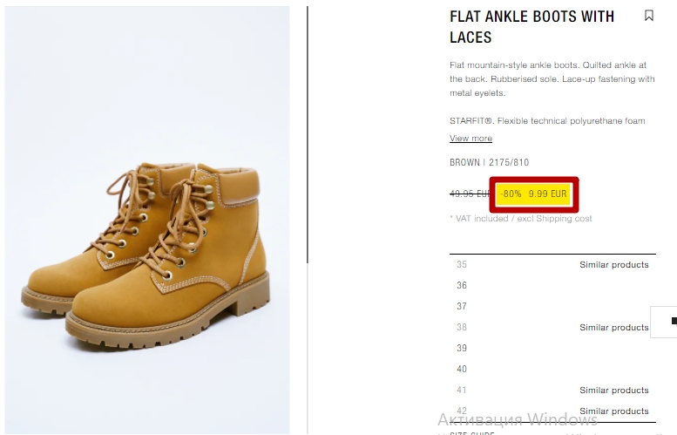
Task: Open Similar products for size 38
Action: click(614, 328)
